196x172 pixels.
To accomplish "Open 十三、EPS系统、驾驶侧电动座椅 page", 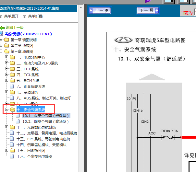I will coord(43,139).
